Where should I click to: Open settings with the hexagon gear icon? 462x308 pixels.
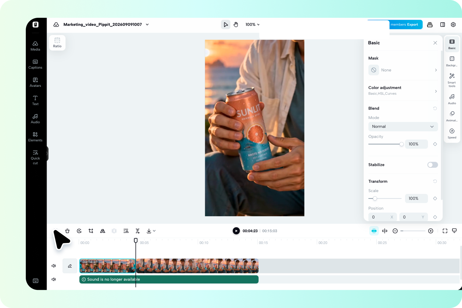tap(453, 25)
